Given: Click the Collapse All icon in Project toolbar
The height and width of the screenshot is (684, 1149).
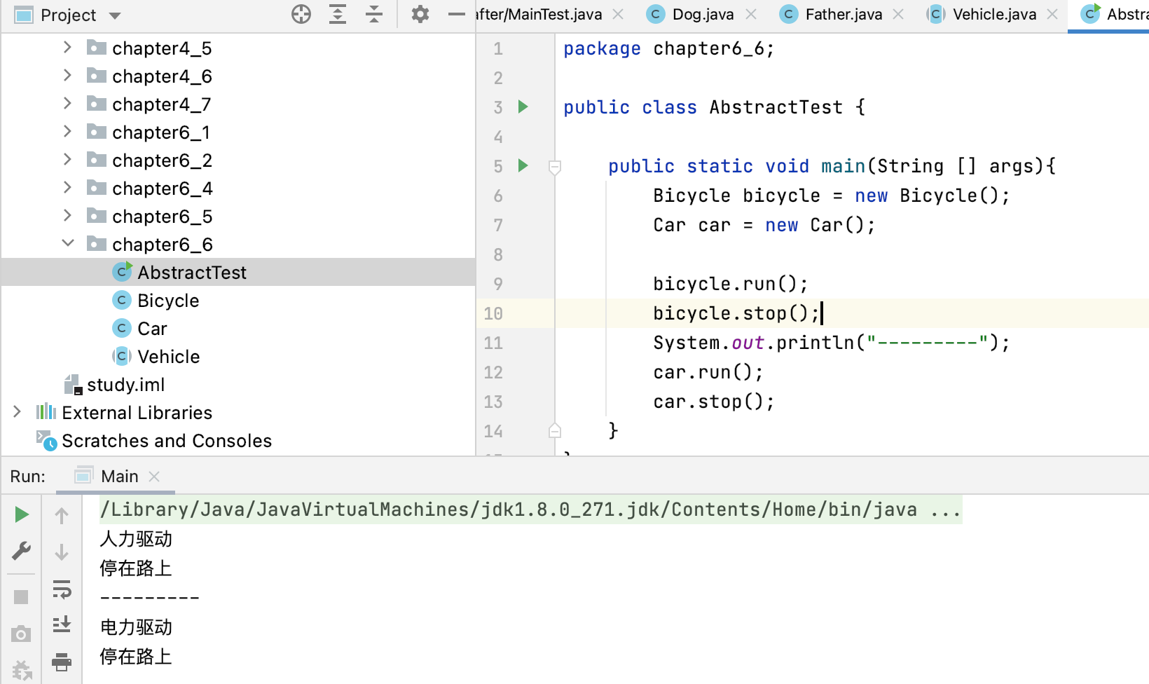Looking at the screenshot, I should click(374, 14).
